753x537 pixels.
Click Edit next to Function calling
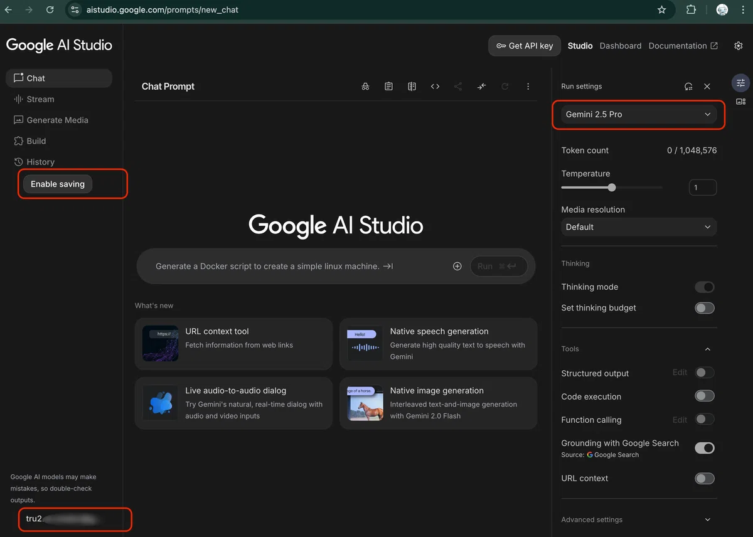[680, 420]
